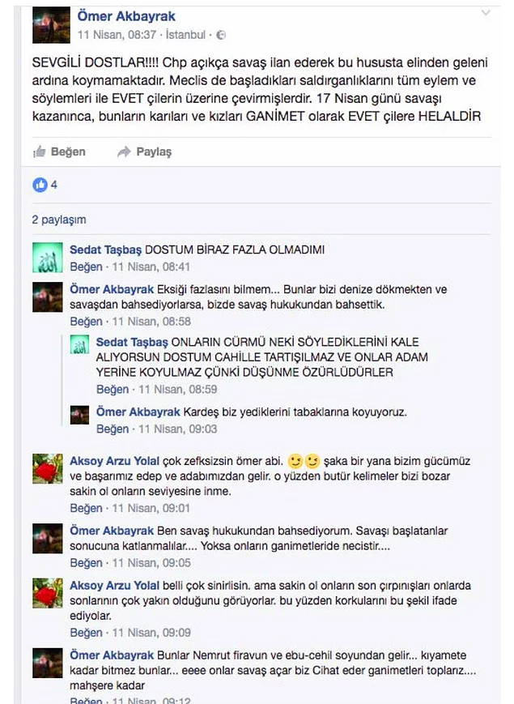Open Aksoy Arzu Yolal's red rose avatar
This screenshot has height=704, width=514.
(48, 468)
